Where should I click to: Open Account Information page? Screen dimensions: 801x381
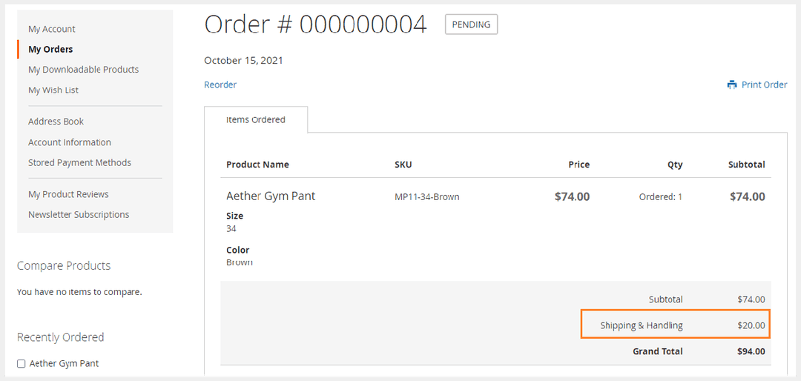tap(70, 142)
